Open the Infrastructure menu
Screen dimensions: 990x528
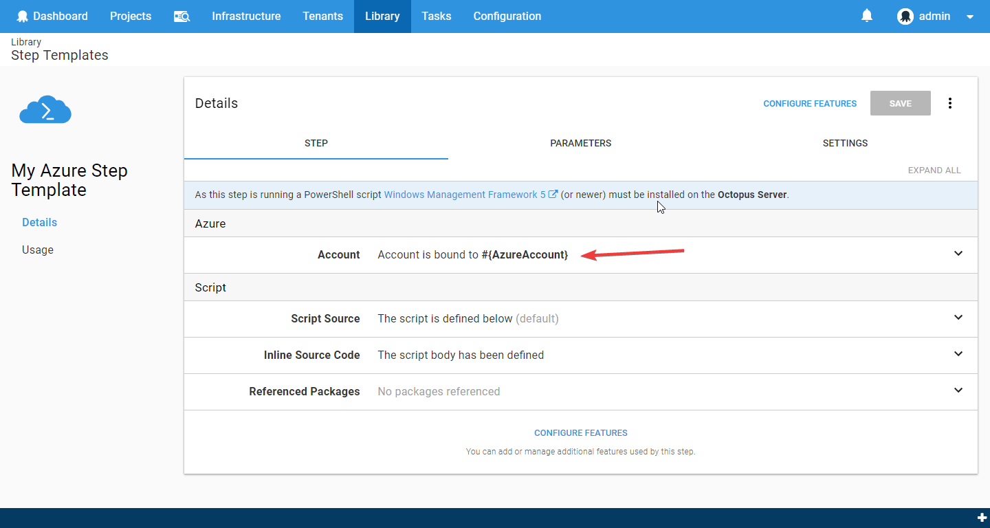click(x=246, y=16)
